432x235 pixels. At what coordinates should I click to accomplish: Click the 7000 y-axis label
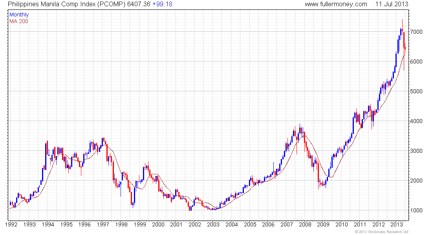click(x=416, y=32)
